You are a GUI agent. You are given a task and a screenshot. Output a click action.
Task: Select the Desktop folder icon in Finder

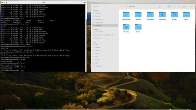pyautogui.click(x=138, y=15)
